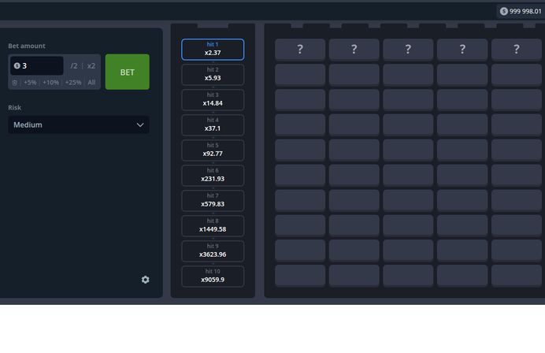Viewport: 545px width, 353px height.
Task: Halve the bet with the /2 button
Action: [x=74, y=65]
